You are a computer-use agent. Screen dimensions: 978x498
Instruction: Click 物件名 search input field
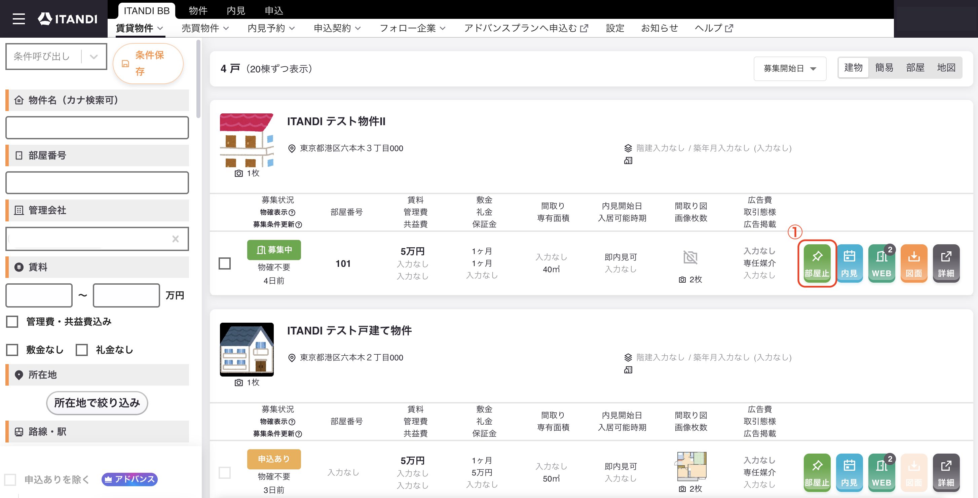click(x=97, y=128)
